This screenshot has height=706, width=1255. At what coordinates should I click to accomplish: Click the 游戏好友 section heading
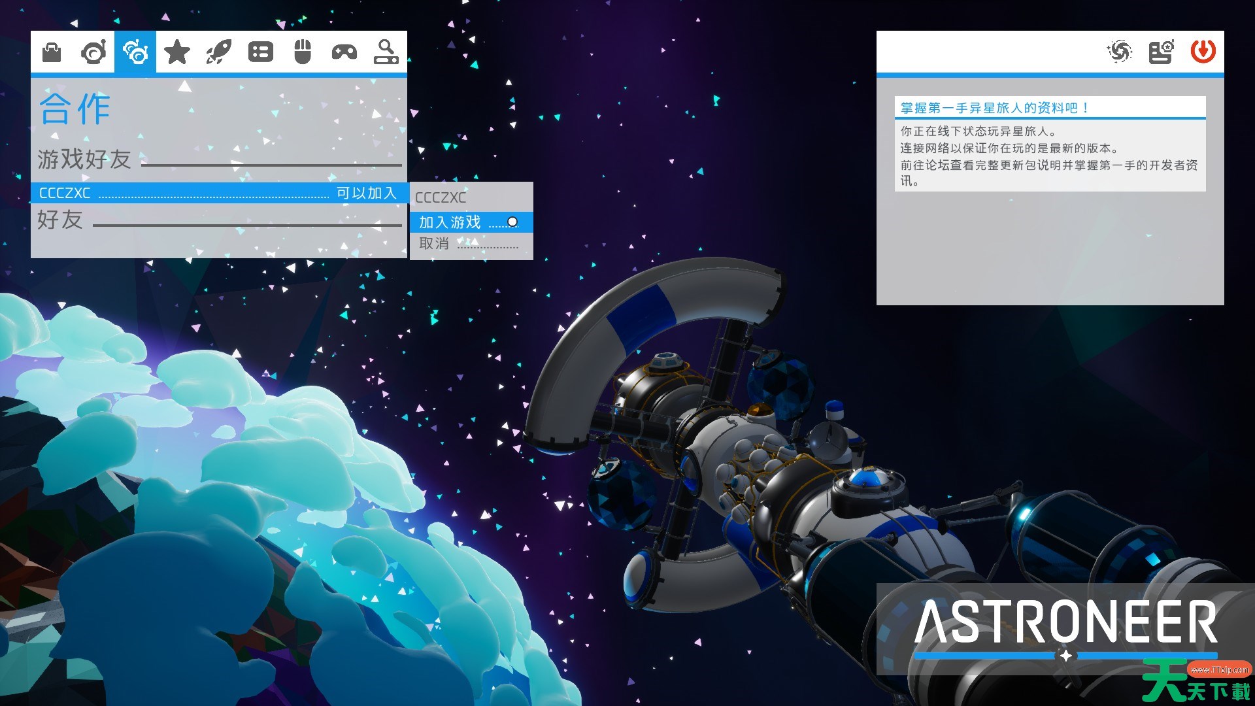coord(84,159)
